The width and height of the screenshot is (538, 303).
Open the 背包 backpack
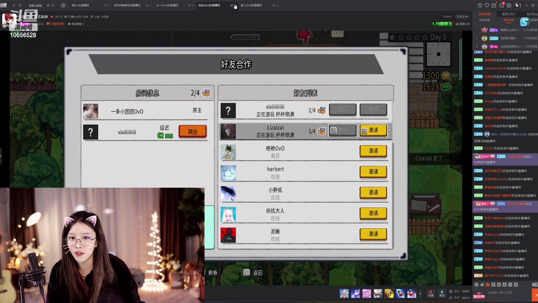[x=442, y=293]
